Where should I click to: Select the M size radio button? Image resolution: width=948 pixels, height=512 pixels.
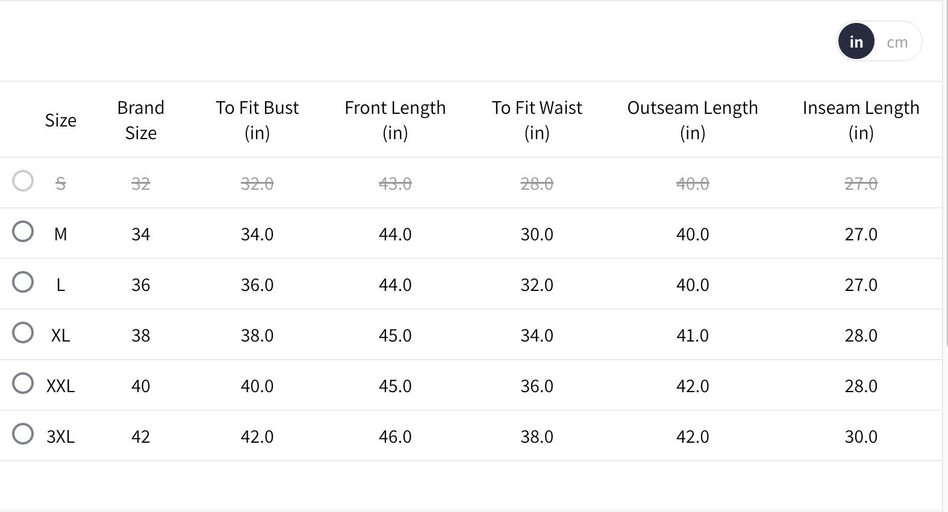tap(23, 231)
